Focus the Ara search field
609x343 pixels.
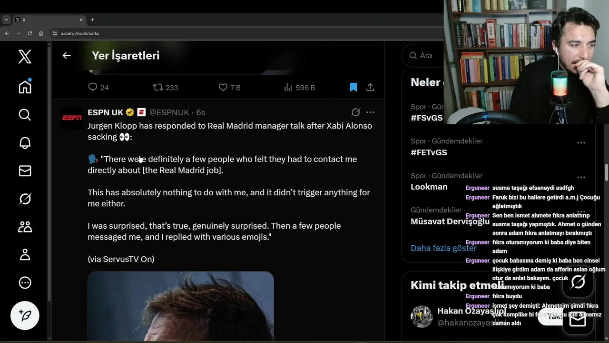(425, 55)
